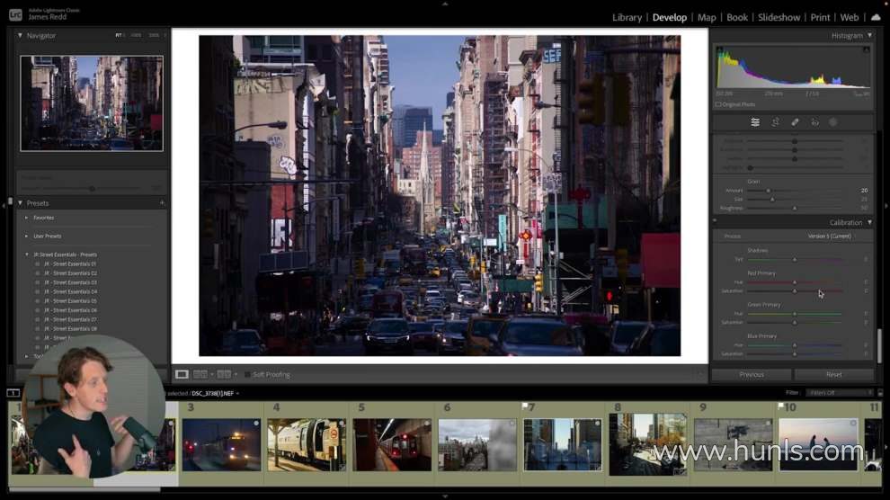Switch to the Library module
This screenshot has width=890, height=500.
tap(627, 17)
